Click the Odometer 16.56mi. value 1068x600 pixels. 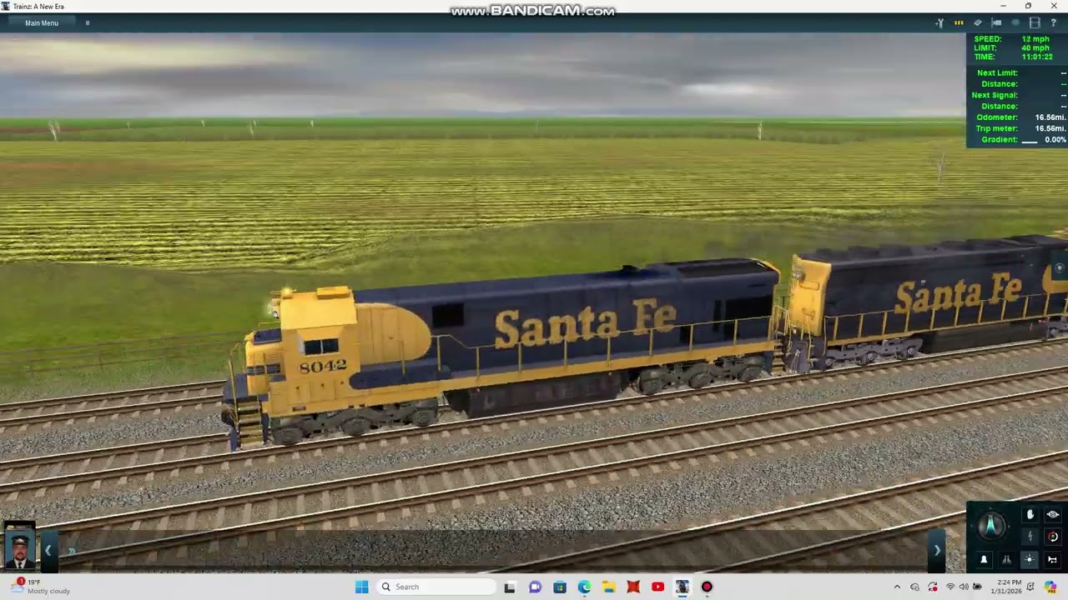point(1050,117)
